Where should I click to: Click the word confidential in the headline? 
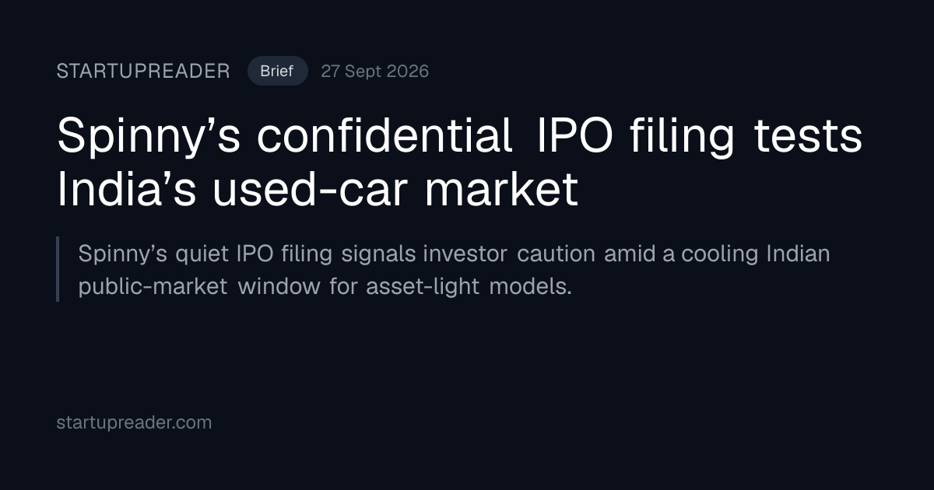(x=384, y=135)
